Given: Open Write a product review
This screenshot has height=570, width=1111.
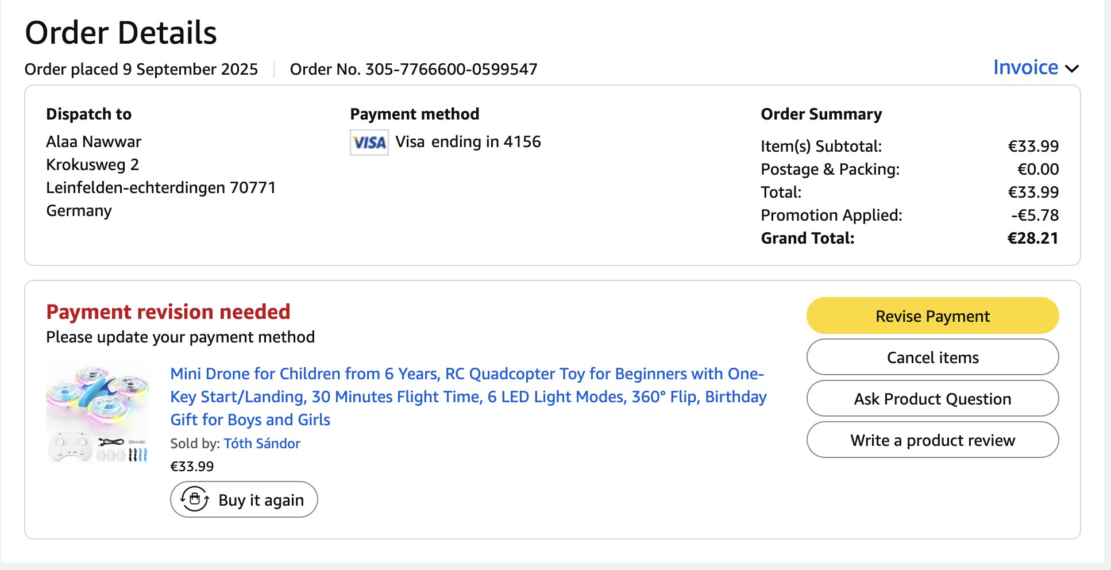Looking at the screenshot, I should pos(932,440).
